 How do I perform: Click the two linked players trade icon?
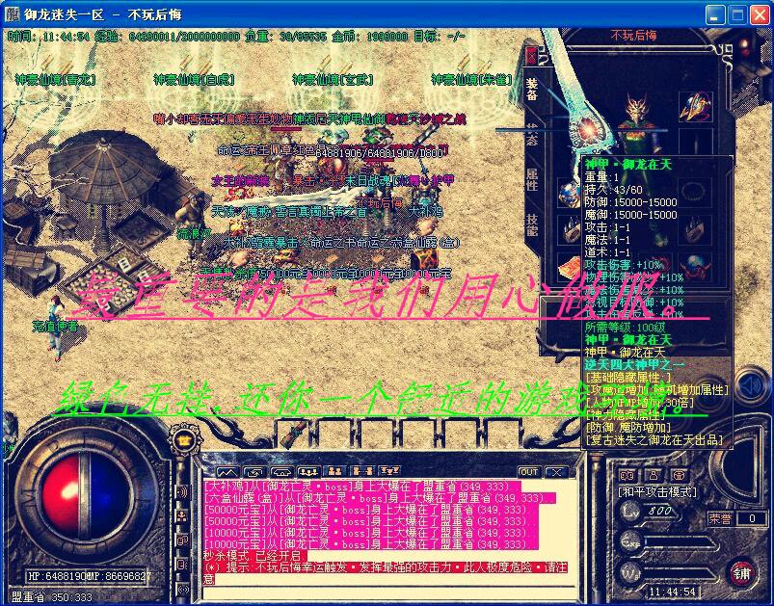[362, 472]
